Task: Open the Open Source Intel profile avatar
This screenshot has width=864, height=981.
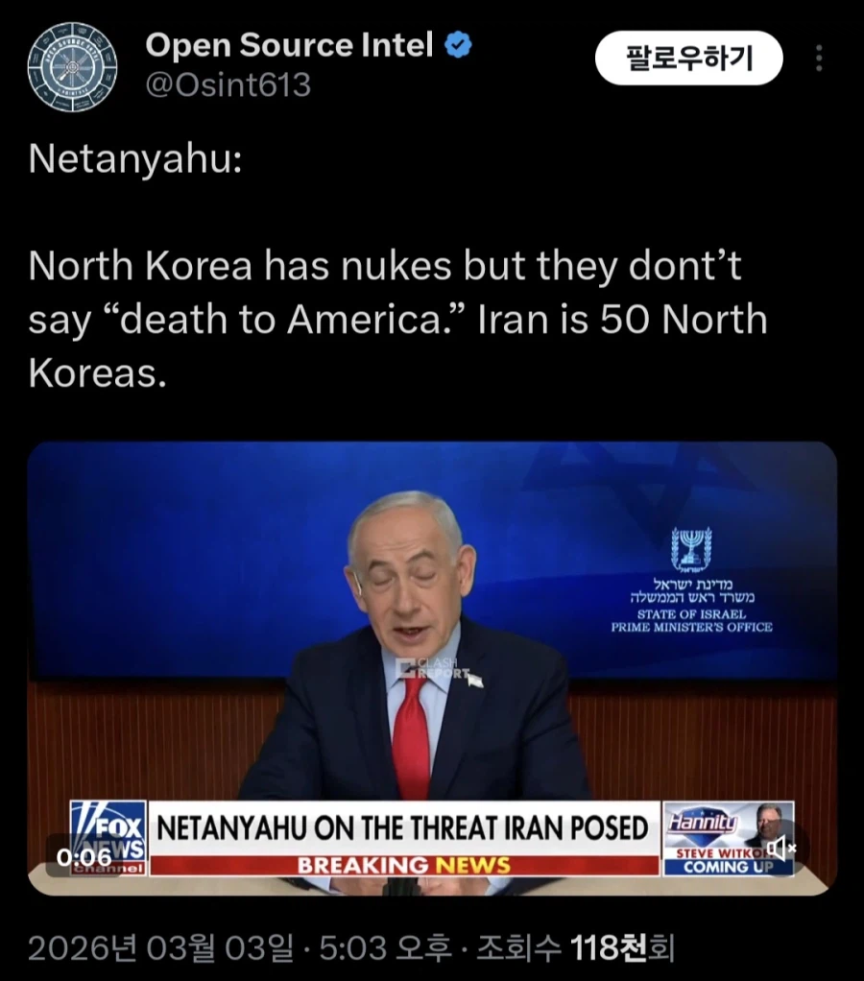Action: (72, 67)
